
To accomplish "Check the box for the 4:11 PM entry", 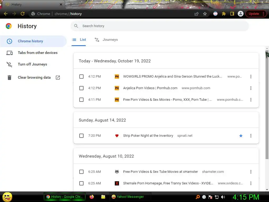I will click(81, 100).
